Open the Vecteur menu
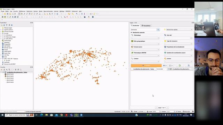Image resolution: width=223 pixels, height=125 pixels. click(x=36, y=11)
